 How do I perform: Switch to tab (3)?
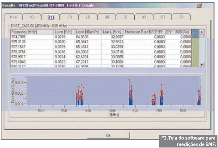(88, 17)
